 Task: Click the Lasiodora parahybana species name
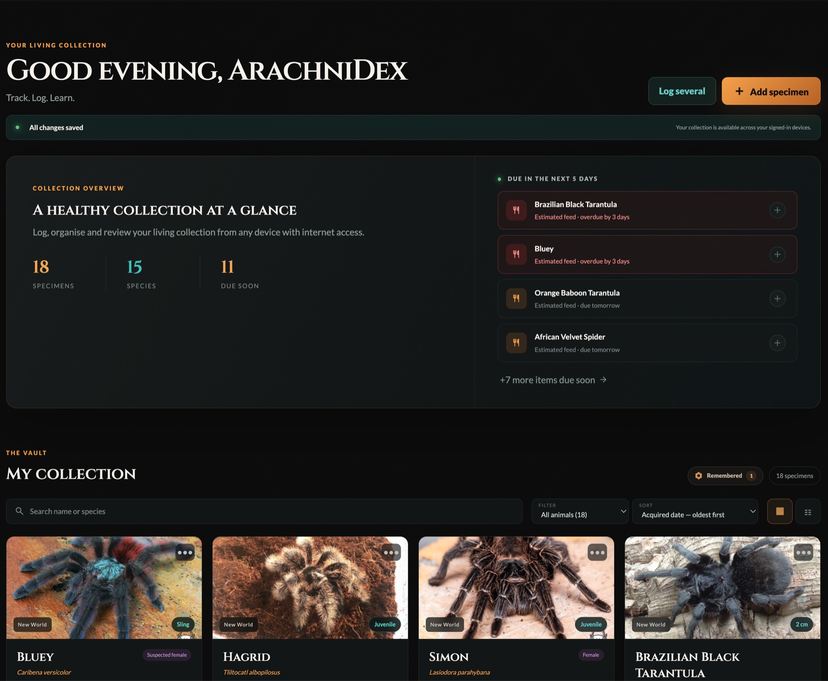459,672
